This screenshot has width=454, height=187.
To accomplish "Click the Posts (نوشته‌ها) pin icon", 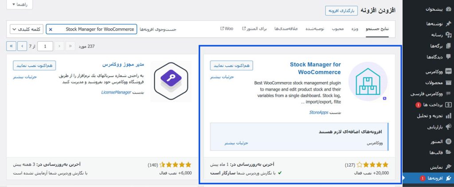I will coord(448,23).
